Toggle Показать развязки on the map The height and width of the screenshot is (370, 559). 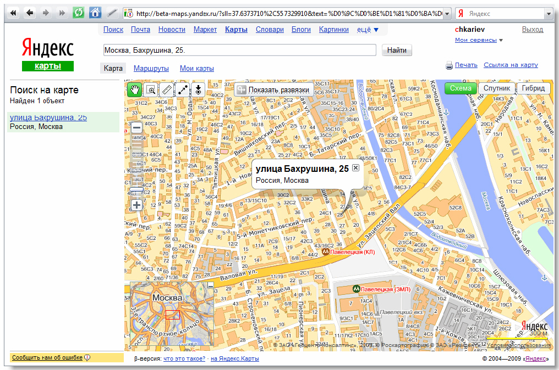click(274, 89)
